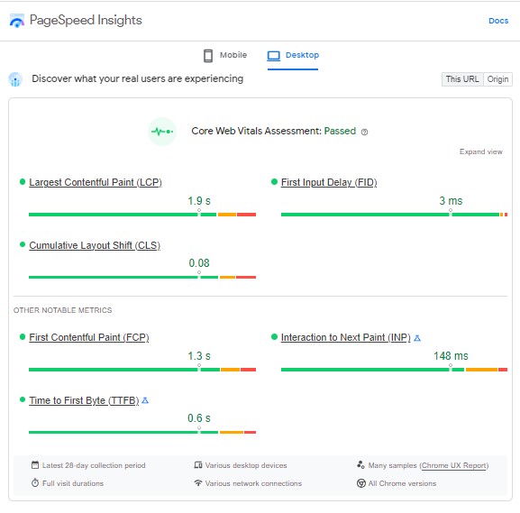Click the green status dot beside INP
The height and width of the screenshot is (513, 520).
click(274, 337)
